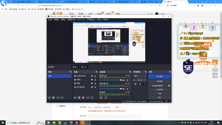
Task: Toggle lock on the 图像 source
Action: [x=95, y=83]
